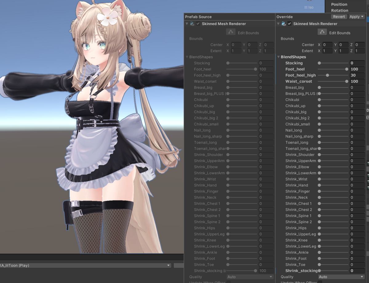
Task: Click the Waist_corset value field showing 100
Action: [x=357, y=81]
